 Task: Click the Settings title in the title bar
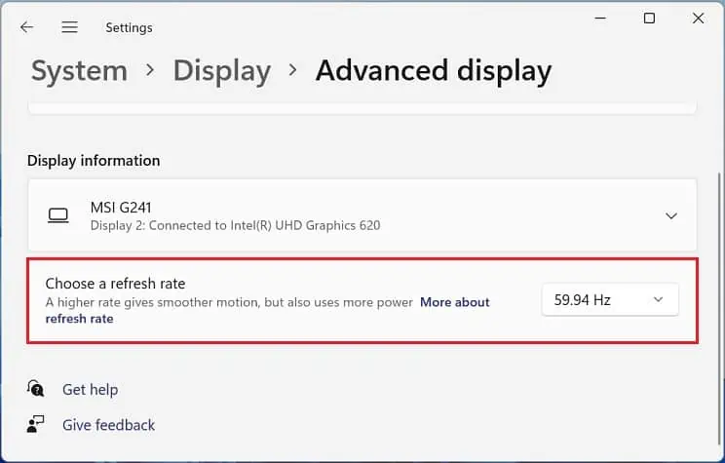click(x=132, y=27)
